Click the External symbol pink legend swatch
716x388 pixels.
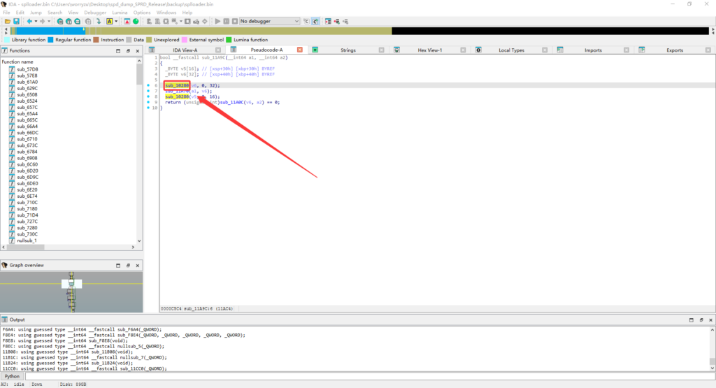click(185, 40)
